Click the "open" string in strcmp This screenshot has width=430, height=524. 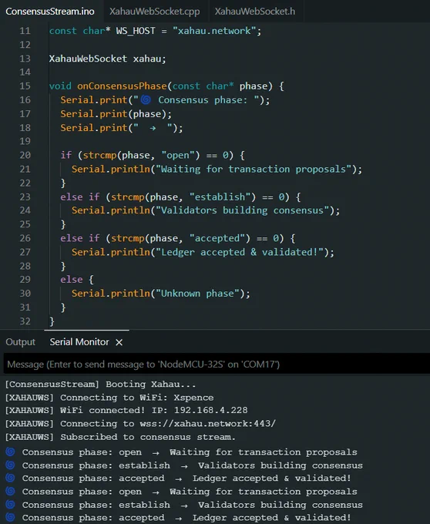pyautogui.click(x=178, y=155)
